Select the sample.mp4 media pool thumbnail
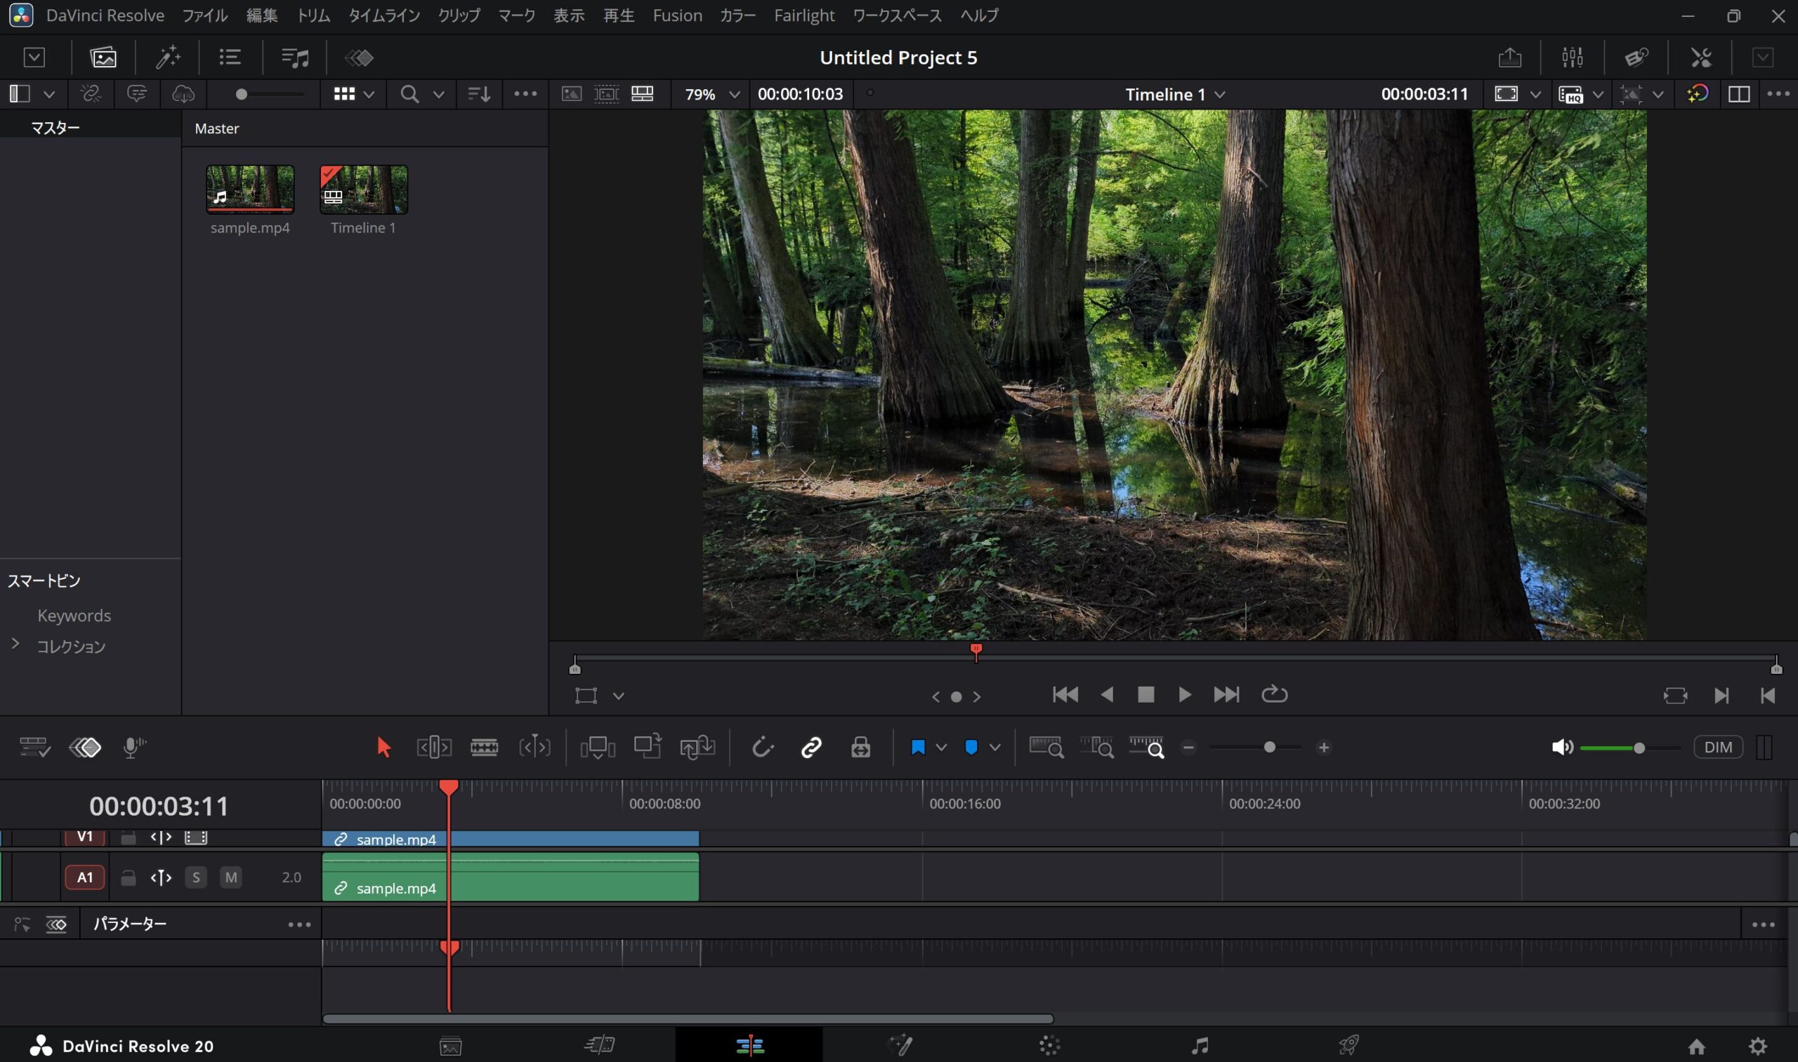 click(250, 190)
